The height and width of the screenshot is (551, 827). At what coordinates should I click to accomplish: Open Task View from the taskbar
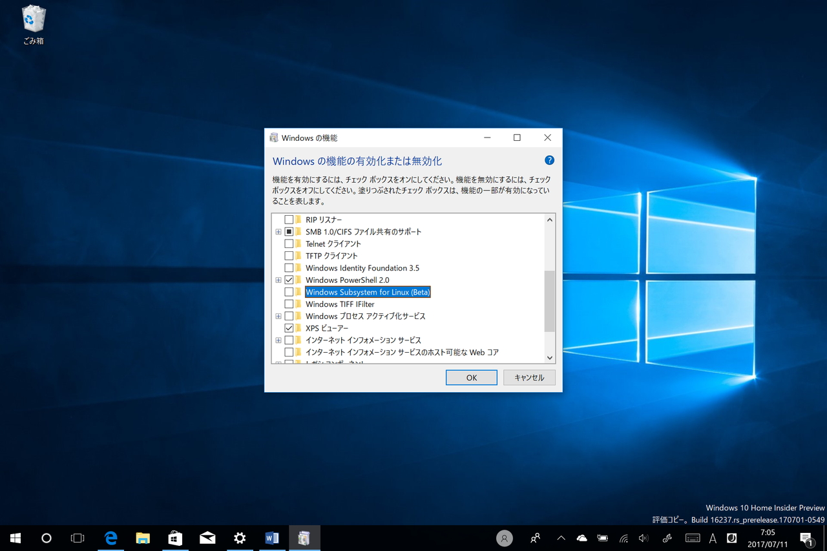point(77,537)
